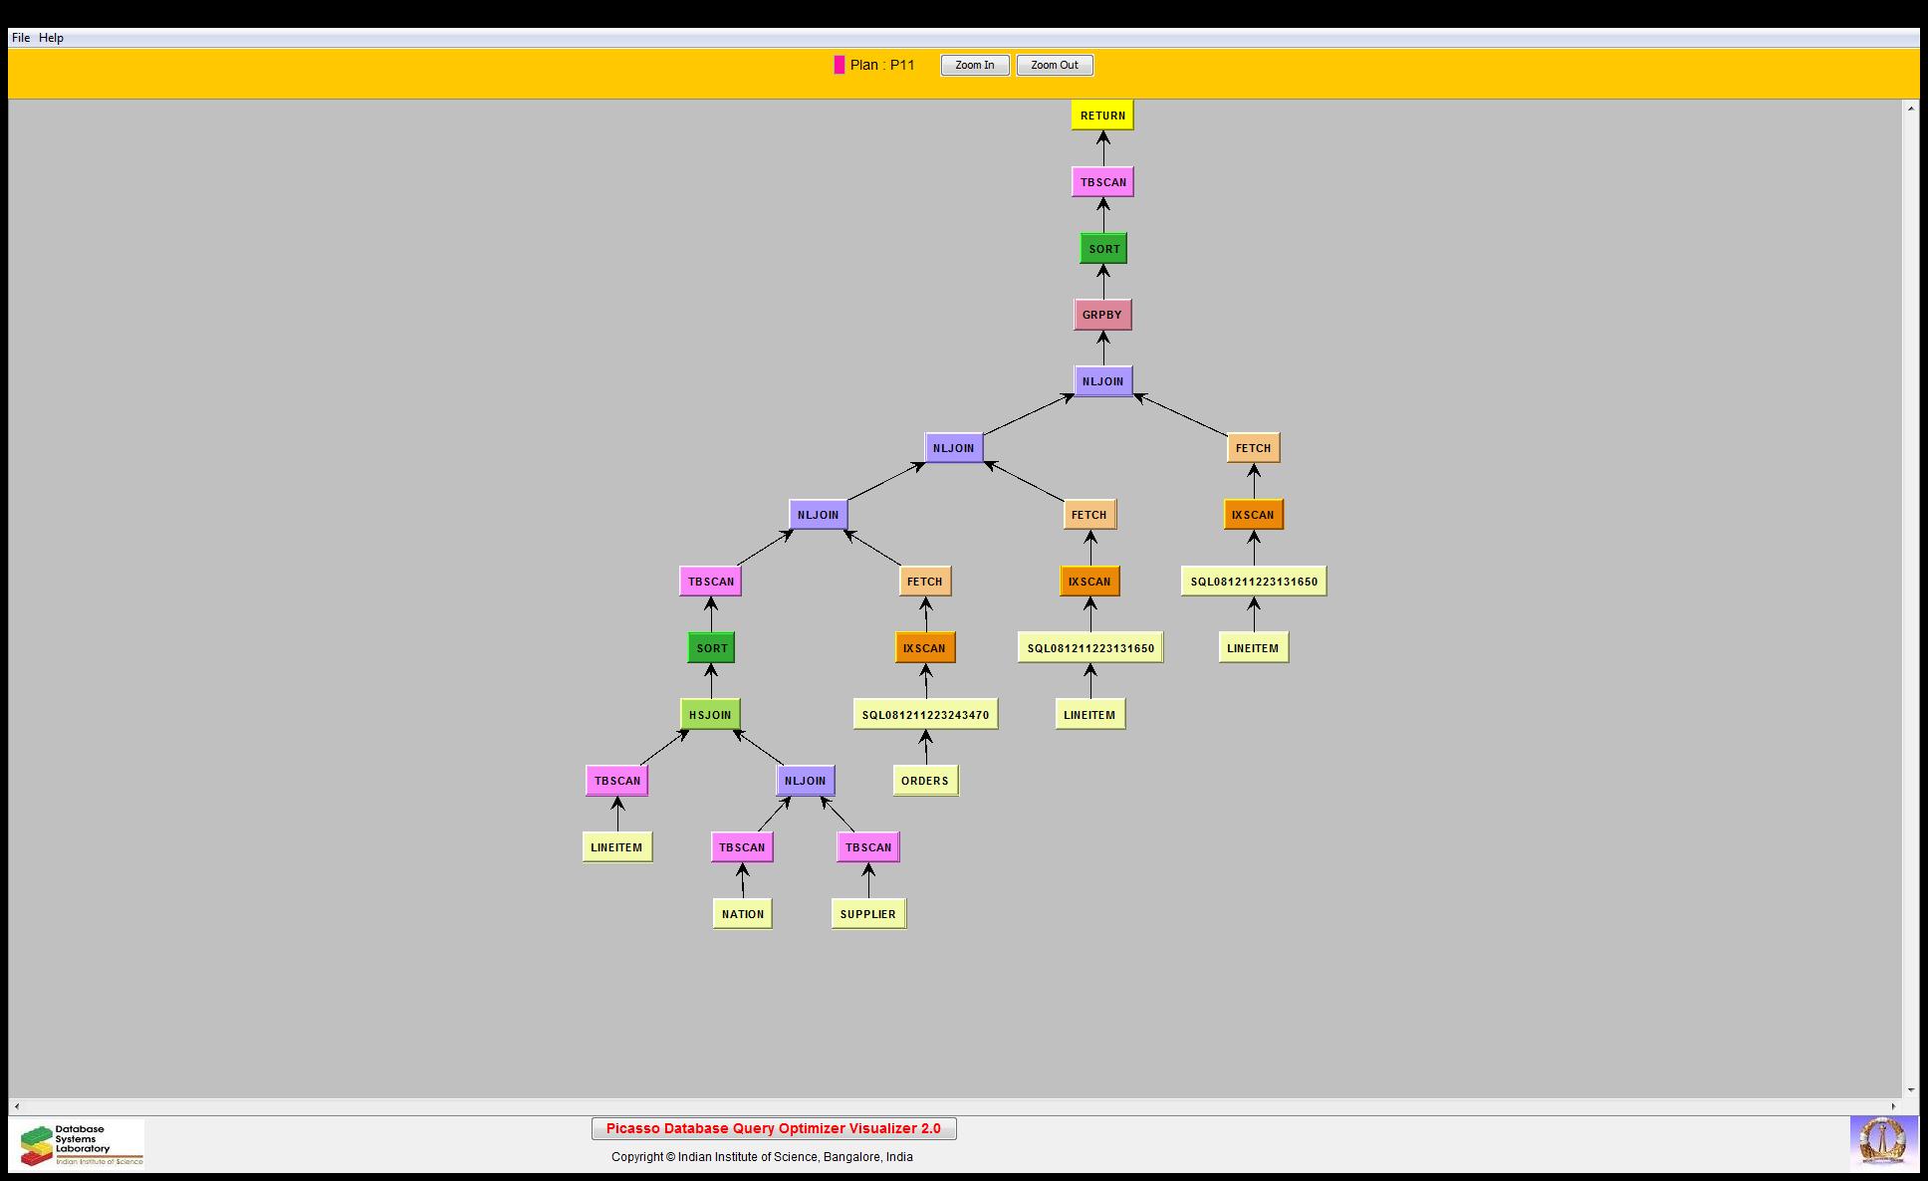Click the HSJOIN node

pyautogui.click(x=710, y=714)
